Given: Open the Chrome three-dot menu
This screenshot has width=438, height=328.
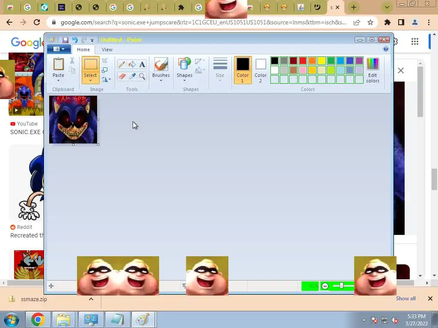Looking at the screenshot, I should tap(429, 22).
